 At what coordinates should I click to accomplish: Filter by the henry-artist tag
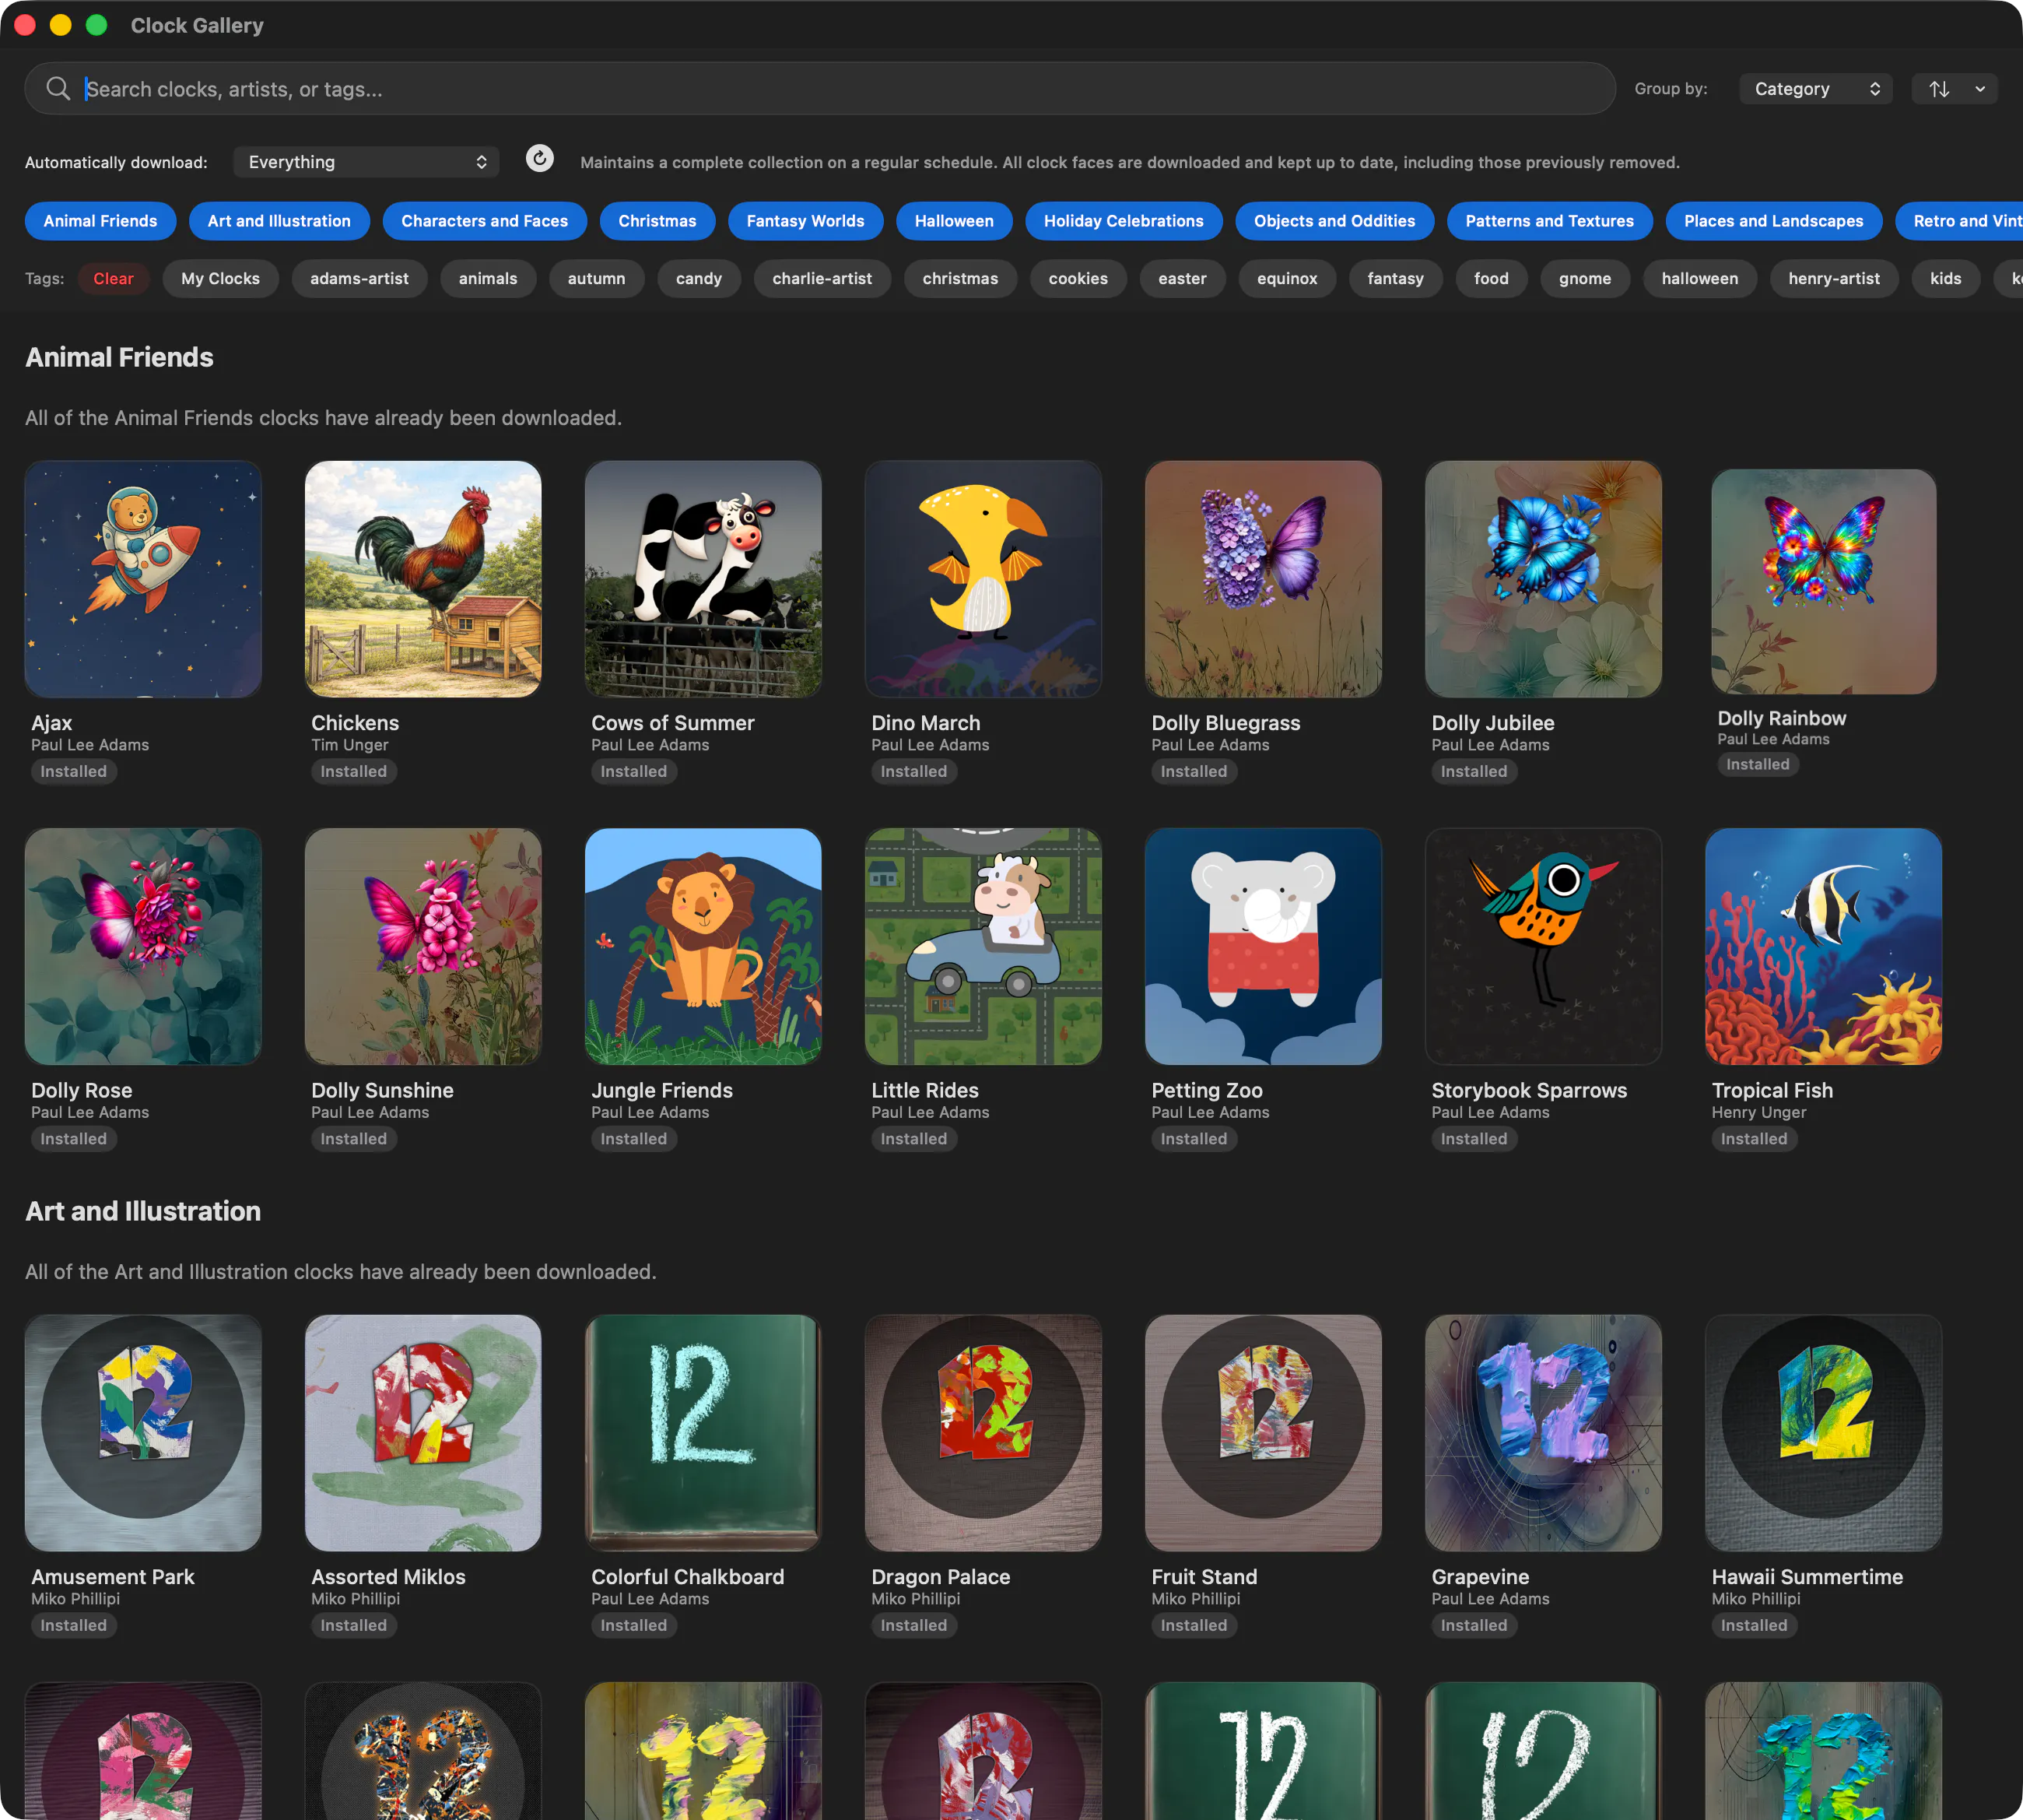click(1834, 279)
